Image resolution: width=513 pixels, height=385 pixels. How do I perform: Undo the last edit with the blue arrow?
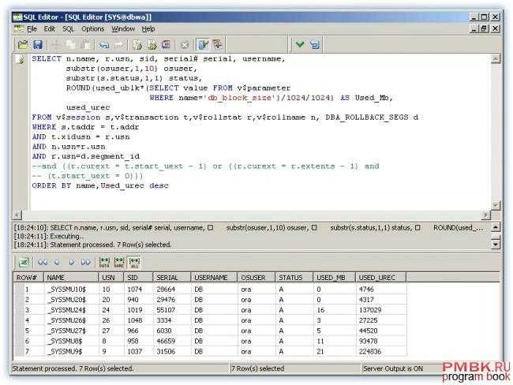[x=103, y=45]
